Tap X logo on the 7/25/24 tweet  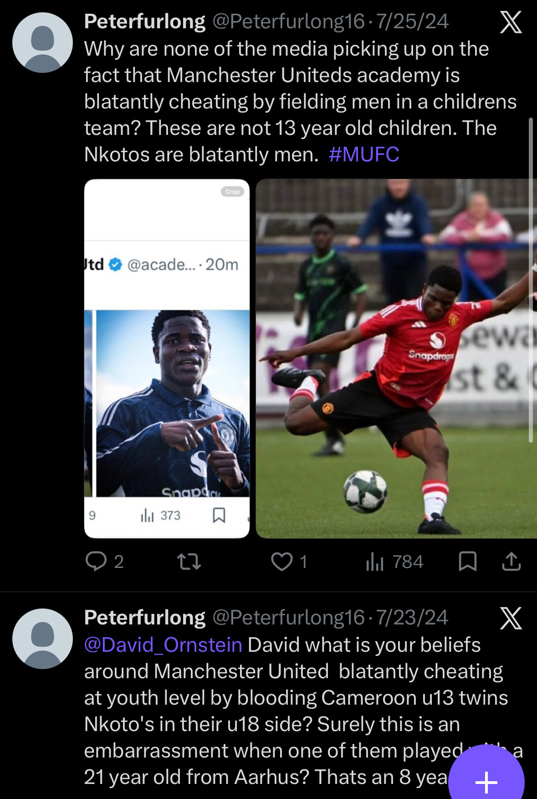coord(511,22)
